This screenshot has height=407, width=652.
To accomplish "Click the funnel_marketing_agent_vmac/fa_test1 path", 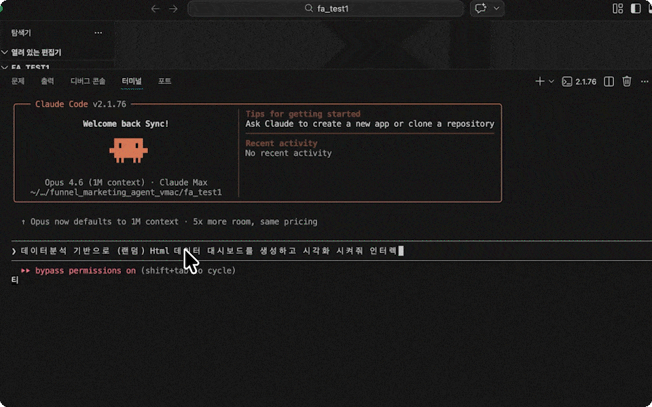I will tap(126, 192).
